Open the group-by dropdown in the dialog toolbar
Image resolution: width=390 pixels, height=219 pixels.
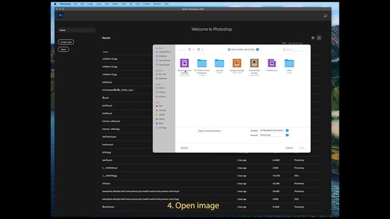(x=200, y=49)
